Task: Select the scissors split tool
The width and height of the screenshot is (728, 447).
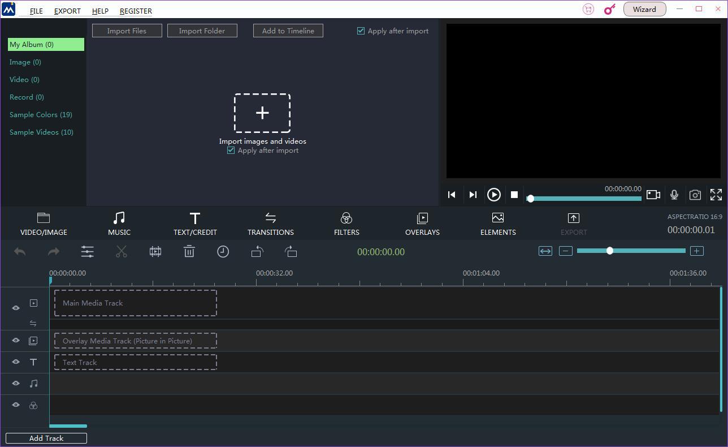Action: point(122,252)
